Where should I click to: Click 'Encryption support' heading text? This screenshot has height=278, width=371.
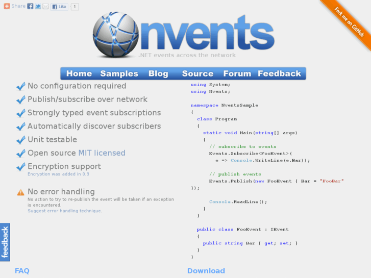pos(64,167)
